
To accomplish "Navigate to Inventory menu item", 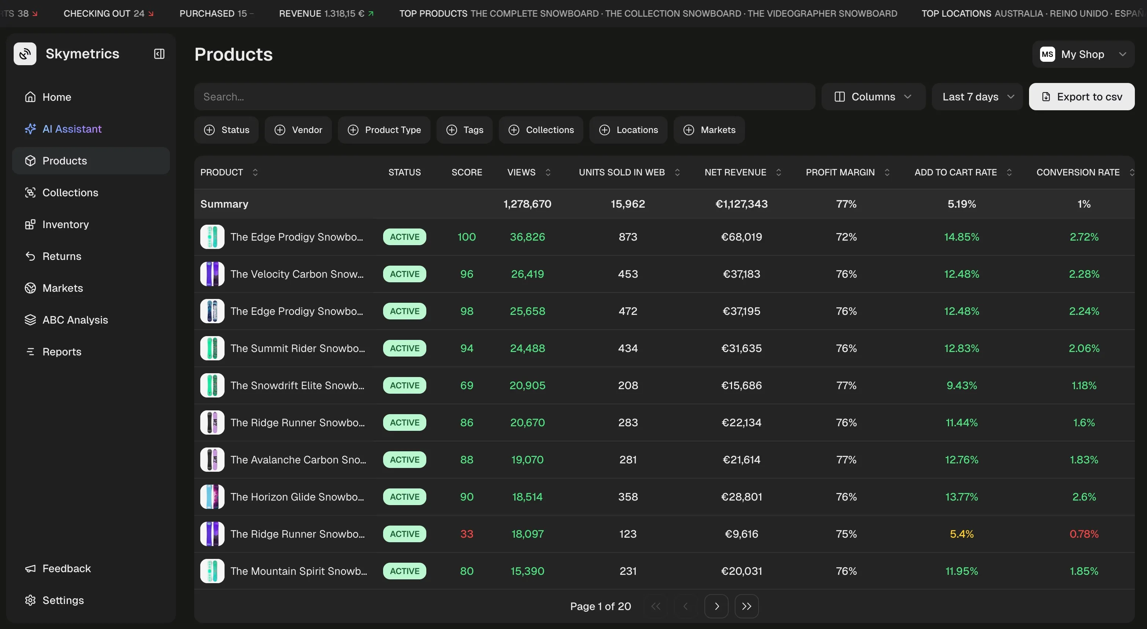I will coord(66,225).
